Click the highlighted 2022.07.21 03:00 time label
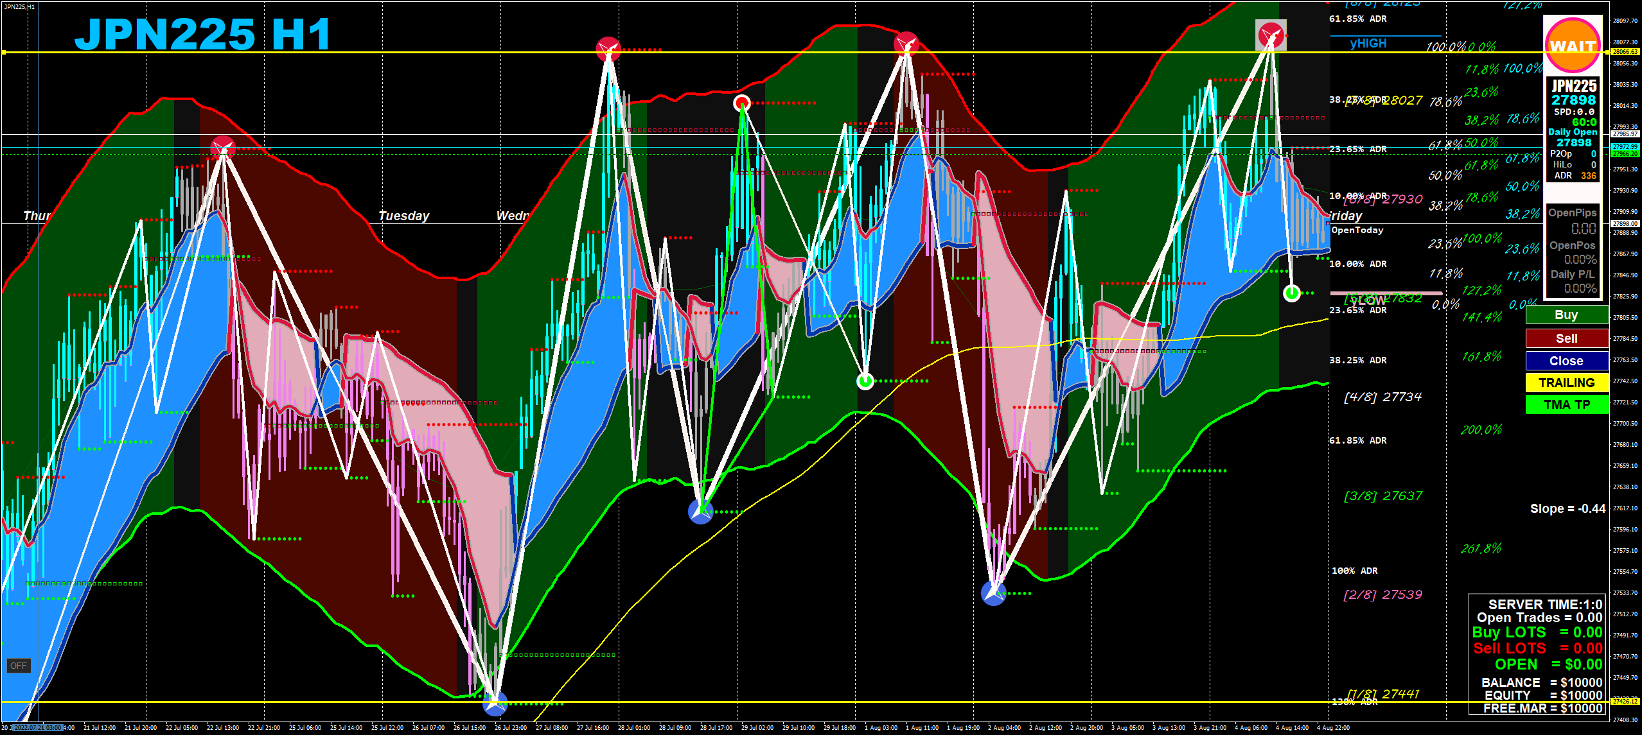Image resolution: width=1642 pixels, height=735 pixels. click(37, 727)
